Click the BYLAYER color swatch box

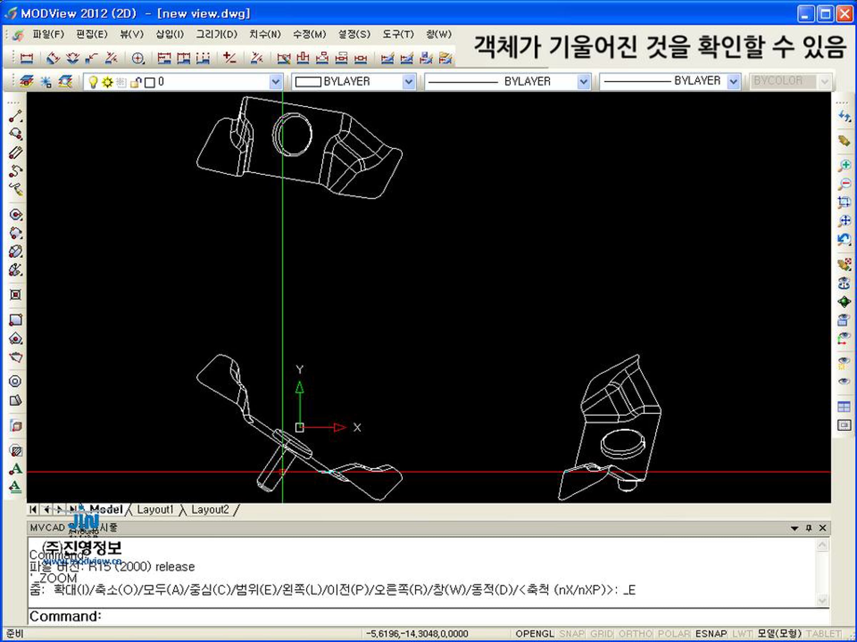308,82
